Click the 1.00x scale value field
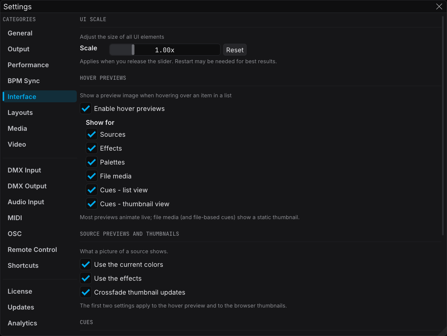 point(165,50)
